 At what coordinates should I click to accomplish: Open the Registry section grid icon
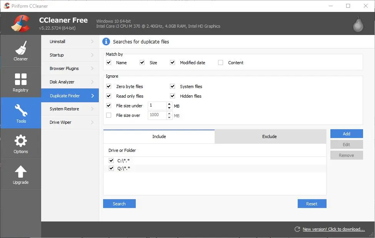tap(20, 79)
